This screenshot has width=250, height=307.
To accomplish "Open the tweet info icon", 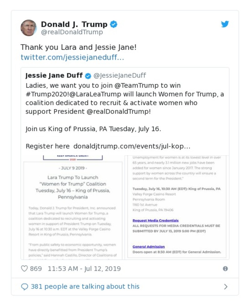I will (225, 269).
